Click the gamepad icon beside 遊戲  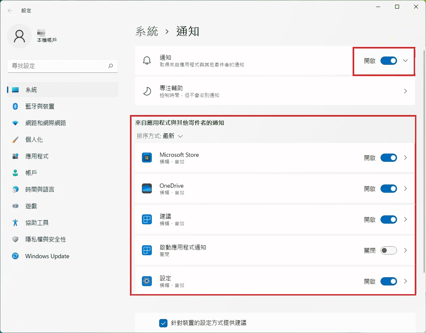click(15, 206)
